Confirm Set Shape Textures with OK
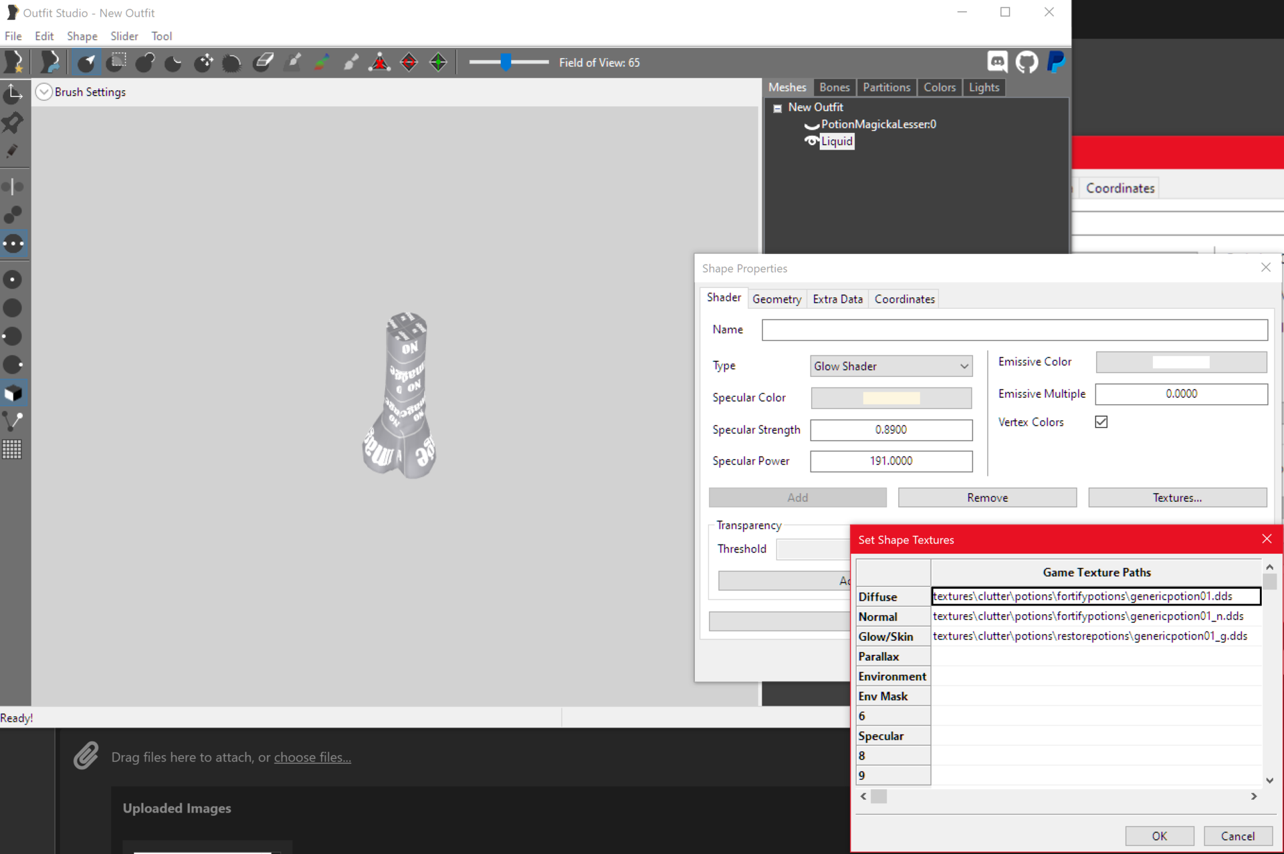This screenshot has height=854, width=1284. click(1159, 836)
